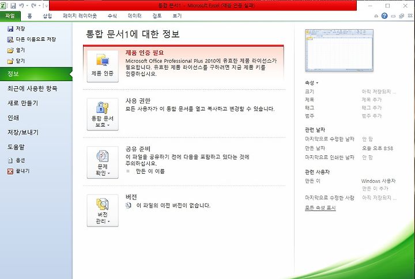Open the 페이지 레이아웃 tab

[x=80, y=16]
